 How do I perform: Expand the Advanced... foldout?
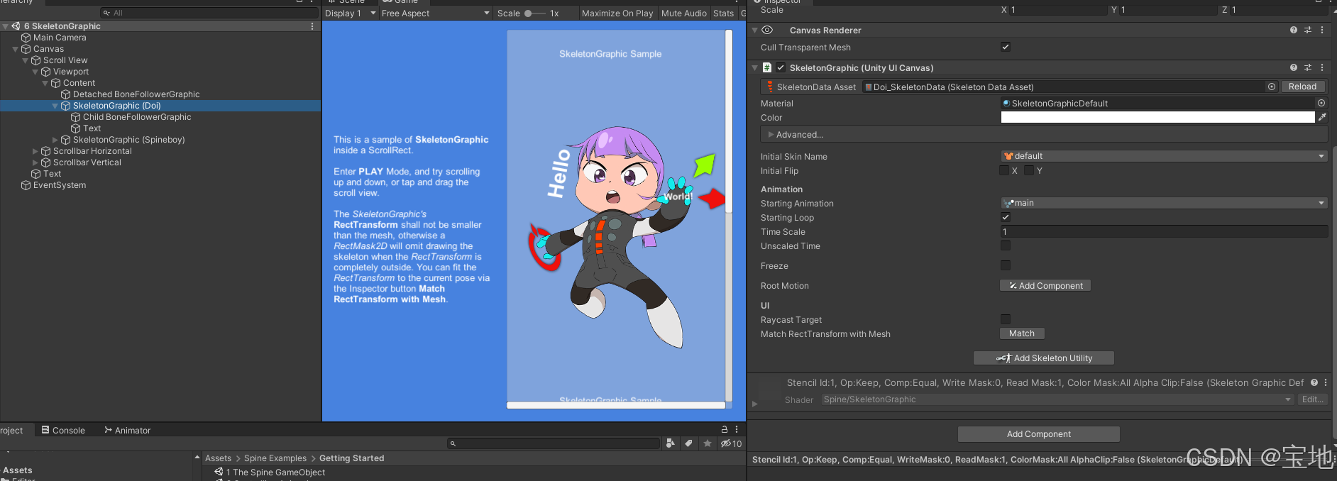click(771, 134)
